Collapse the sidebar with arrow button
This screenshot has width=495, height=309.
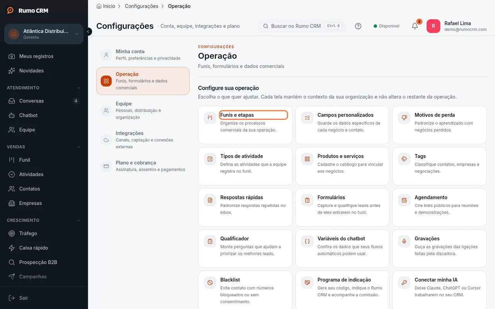pos(89,31)
